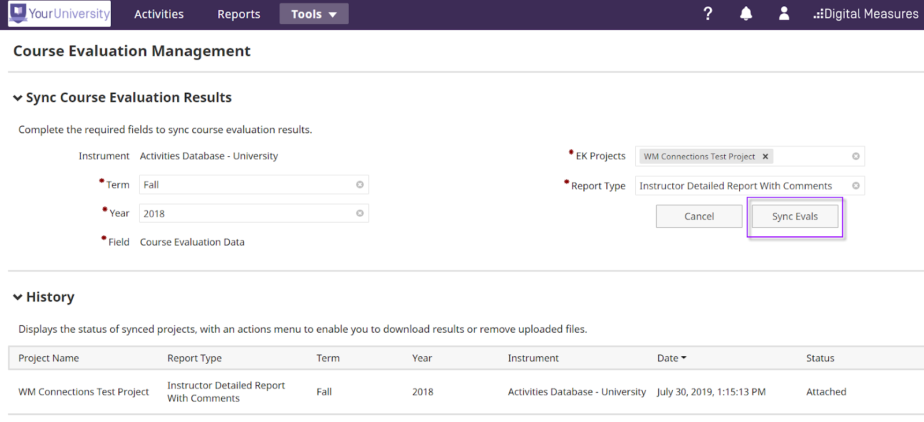Sort history by Date column
924x422 pixels.
pos(672,358)
